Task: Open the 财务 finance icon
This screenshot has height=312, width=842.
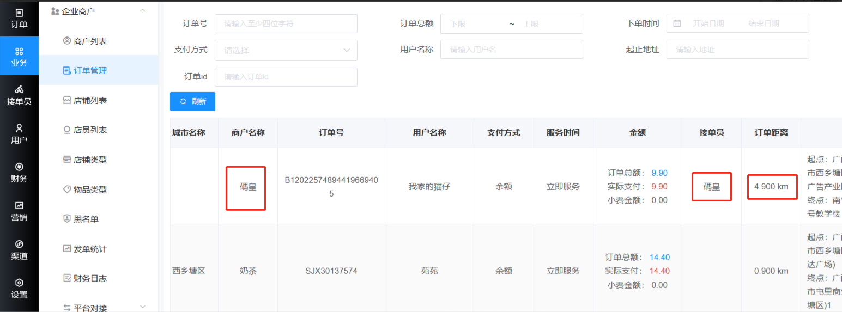Action: point(19,167)
